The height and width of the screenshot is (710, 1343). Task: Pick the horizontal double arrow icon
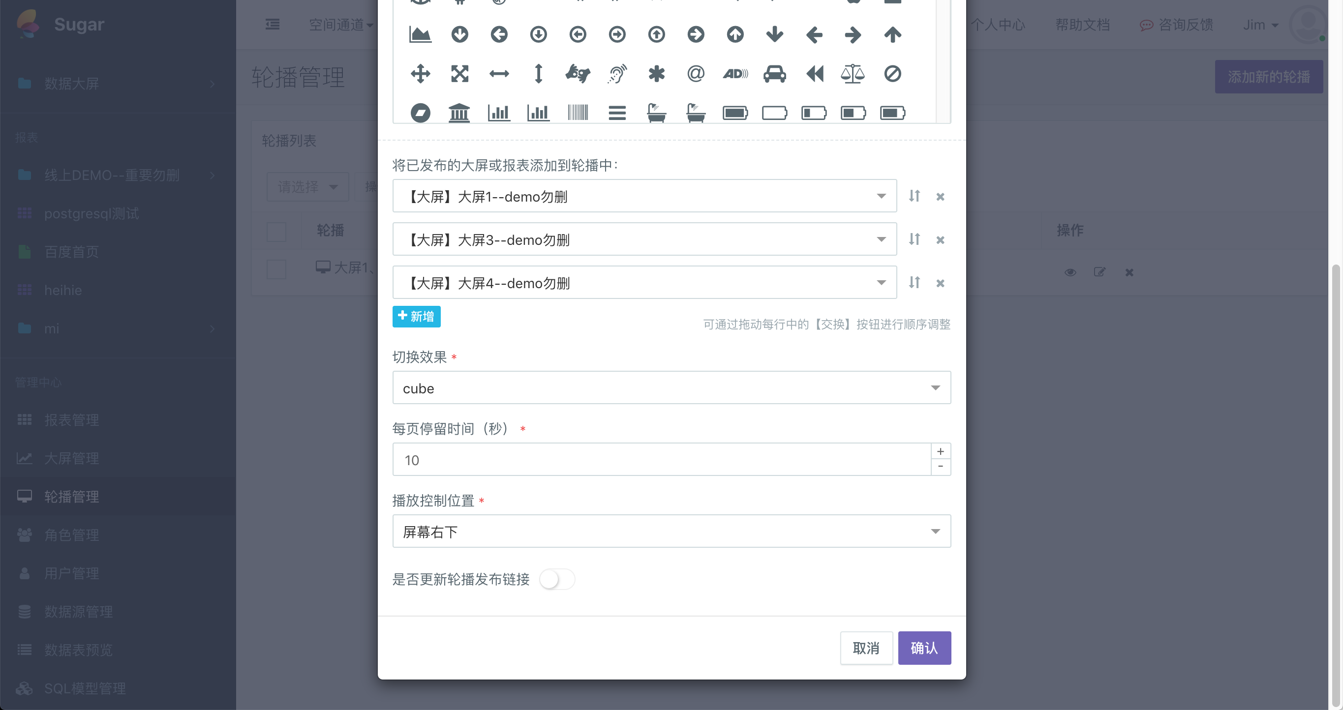(499, 74)
